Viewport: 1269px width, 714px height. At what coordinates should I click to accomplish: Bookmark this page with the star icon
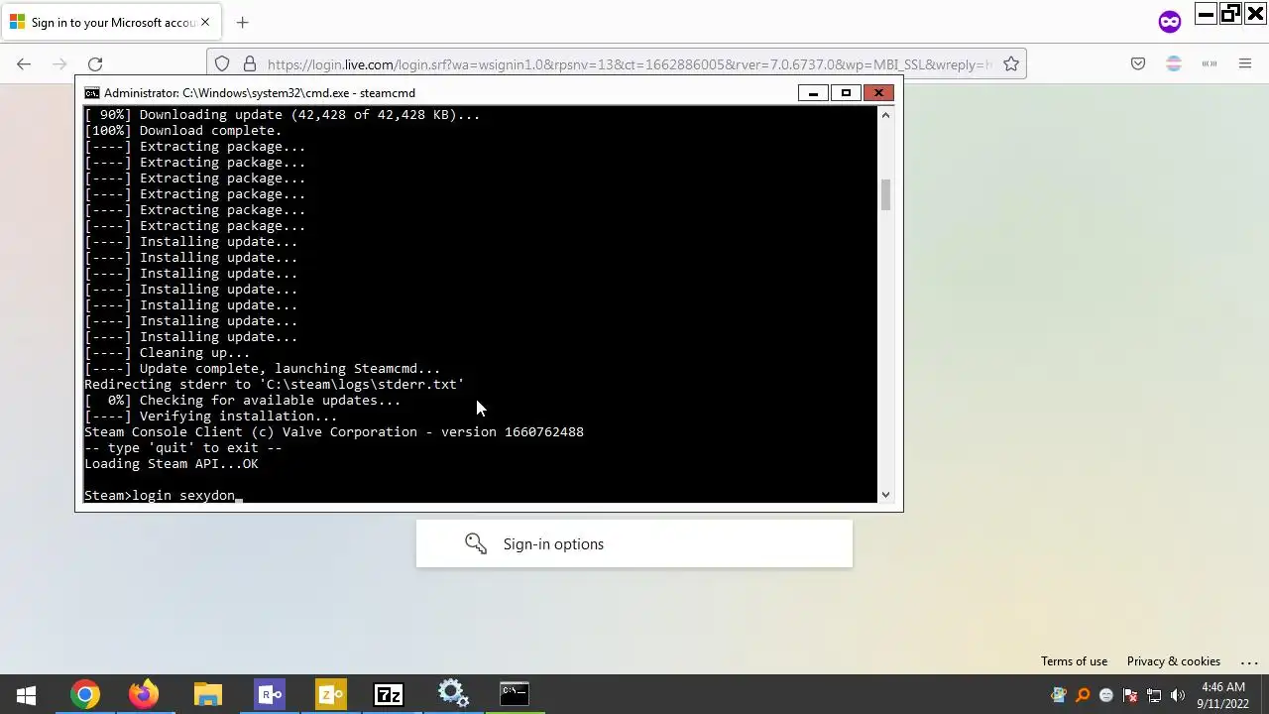(1011, 64)
